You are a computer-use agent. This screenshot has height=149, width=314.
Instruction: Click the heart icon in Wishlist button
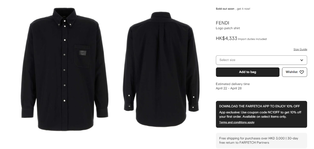pos(302,72)
